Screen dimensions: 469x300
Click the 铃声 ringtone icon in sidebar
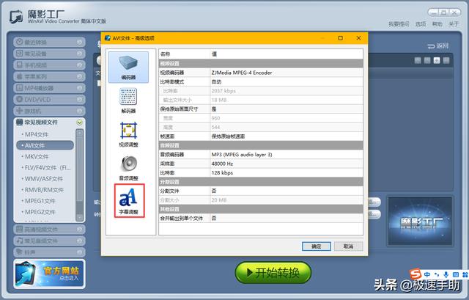20,252
